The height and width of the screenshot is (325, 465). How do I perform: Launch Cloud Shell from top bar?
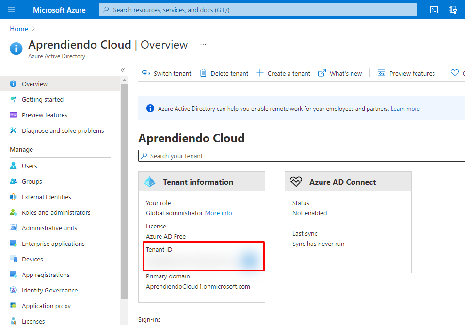434,10
